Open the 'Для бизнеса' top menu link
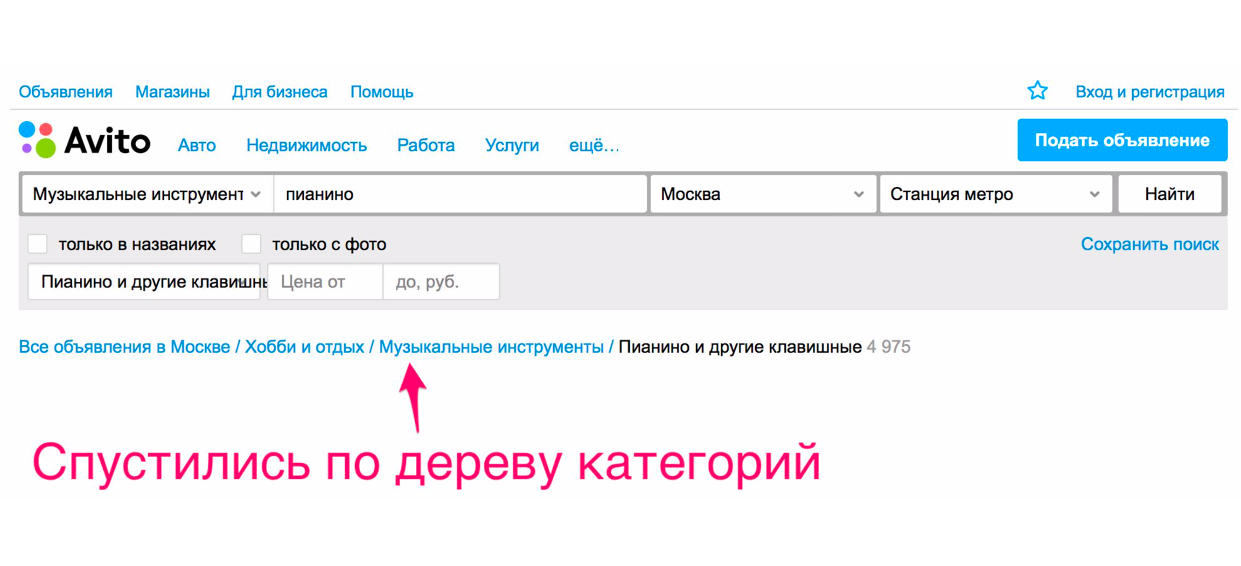 [x=280, y=92]
